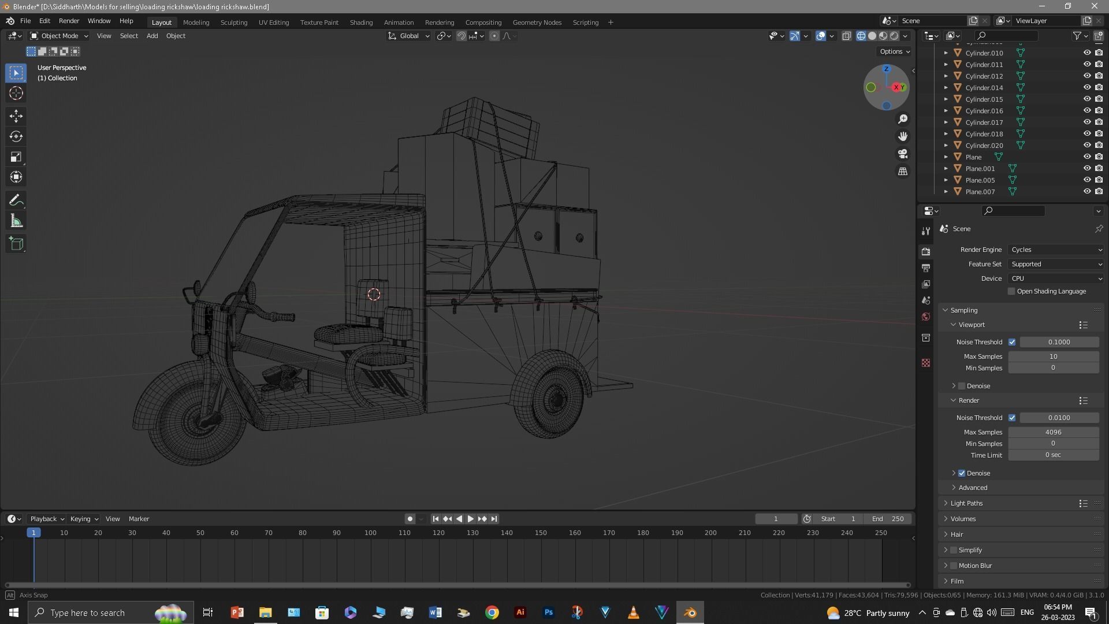
Task: Hide Plane.001 with its eye icon
Action: pos(1087,168)
